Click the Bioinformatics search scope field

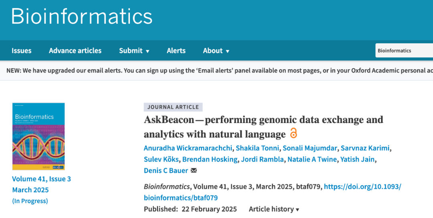[x=404, y=50]
